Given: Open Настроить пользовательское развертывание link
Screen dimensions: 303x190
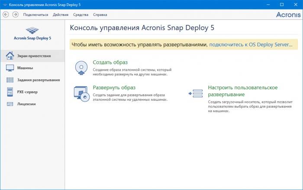Looking at the screenshot, I should (x=242, y=91).
